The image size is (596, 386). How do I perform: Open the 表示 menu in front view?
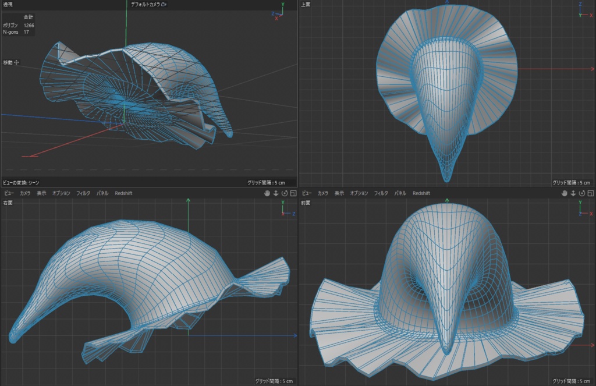[x=339, y=193]
